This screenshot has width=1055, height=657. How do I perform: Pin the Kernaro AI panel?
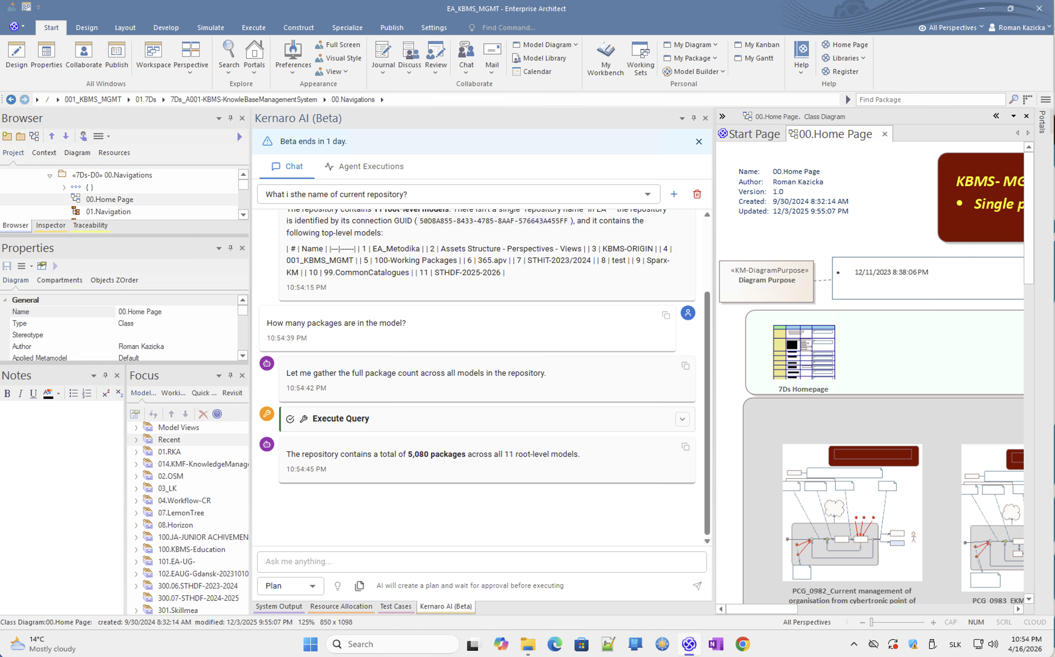(694, 118)
